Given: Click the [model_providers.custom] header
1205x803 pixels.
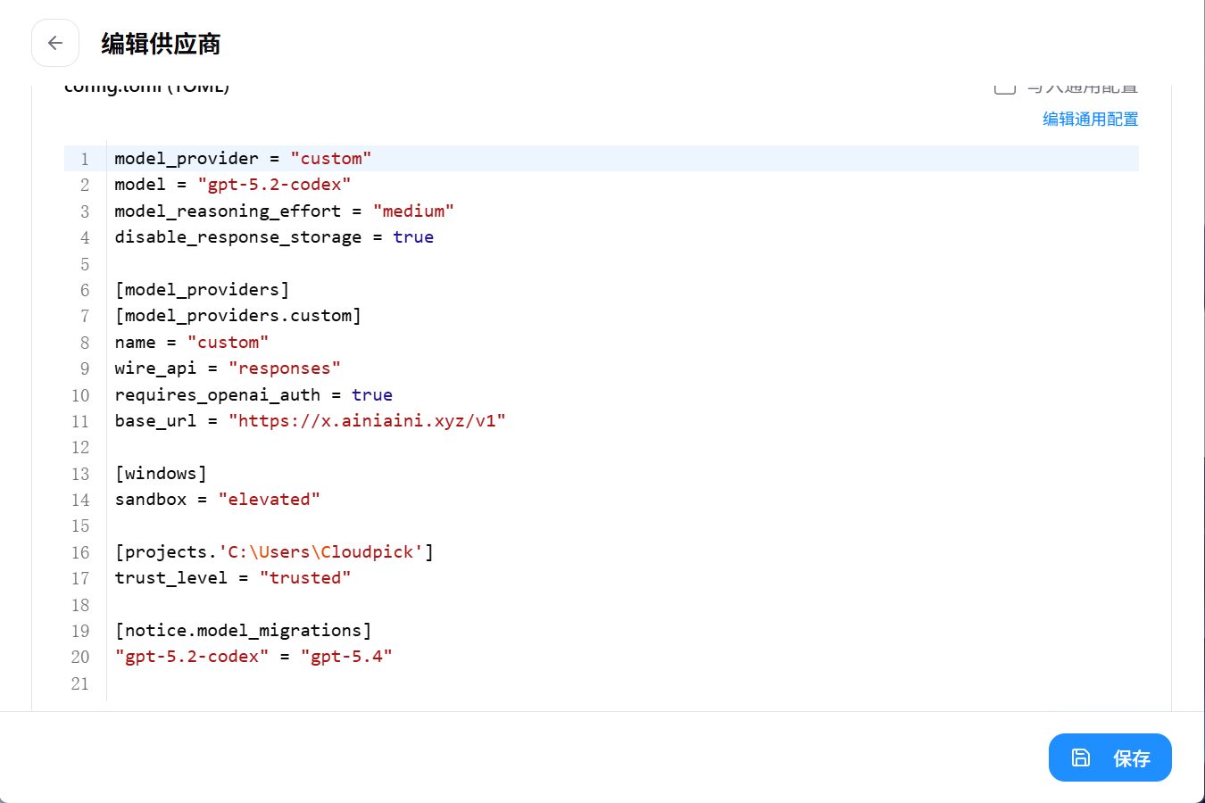Looking at the screenshot, I should 237,316.
